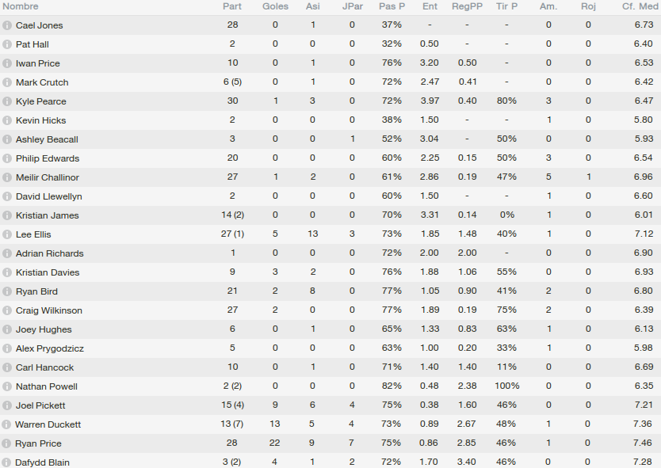The image size is (661, 468).
Task: Click the RegPP column header
Action: [467, 6]
